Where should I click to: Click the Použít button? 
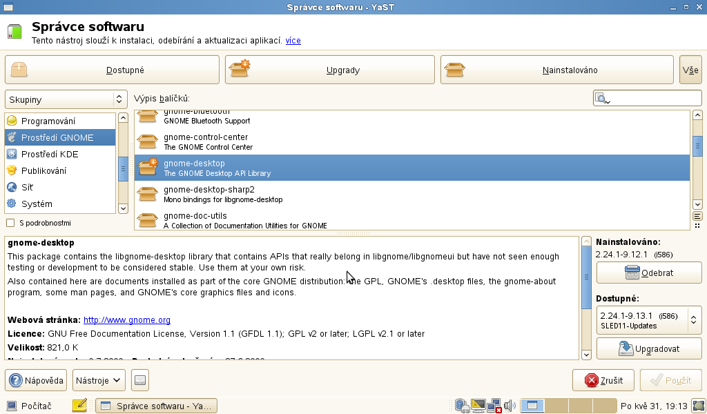tap(670, 380)
